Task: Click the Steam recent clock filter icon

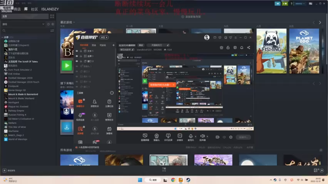Action: point(48,24)
